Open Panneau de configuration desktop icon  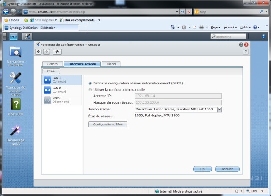16,78
